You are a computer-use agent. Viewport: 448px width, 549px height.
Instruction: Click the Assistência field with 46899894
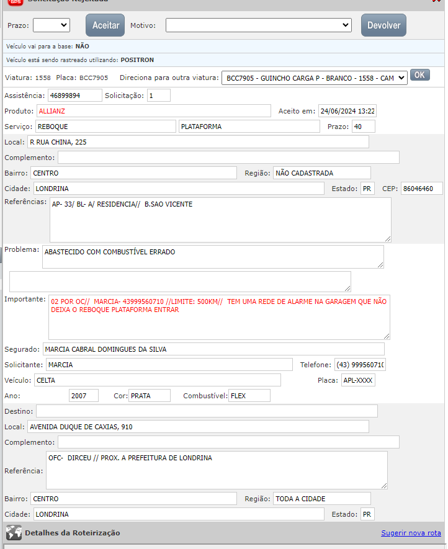tap(74, 96)
